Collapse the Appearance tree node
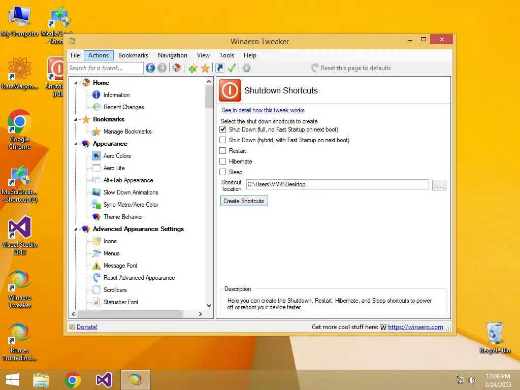Viewport: 520px width, 390px height. point(76,144)
